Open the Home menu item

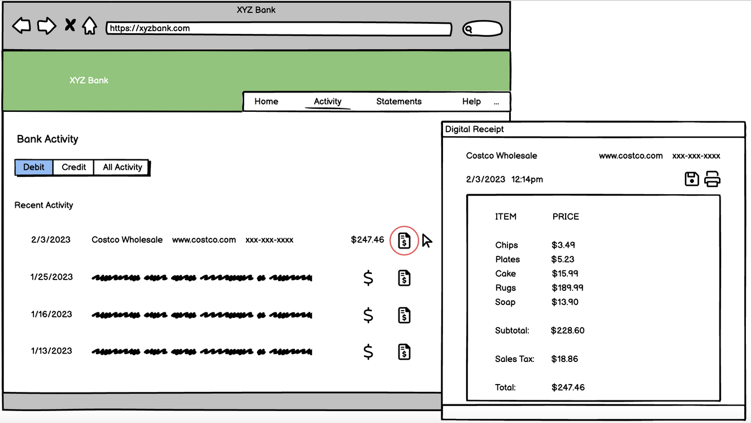(x=266, y=102)
